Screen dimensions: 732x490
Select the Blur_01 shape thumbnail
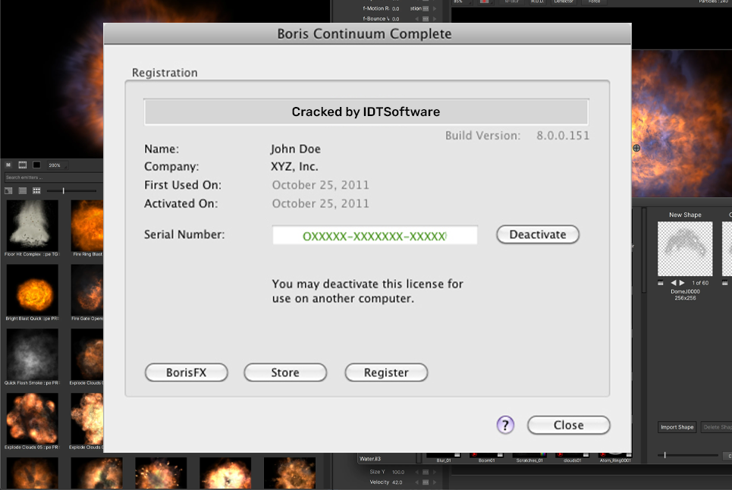click(x=444, y=457)
